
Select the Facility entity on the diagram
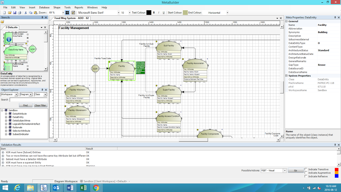[122, 70]
